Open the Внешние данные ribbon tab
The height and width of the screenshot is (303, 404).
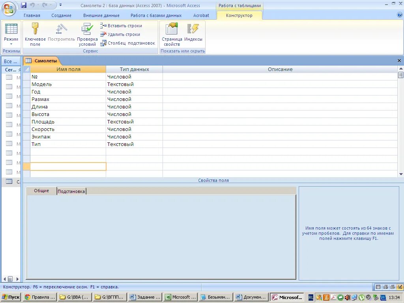[x=101, y=15]
